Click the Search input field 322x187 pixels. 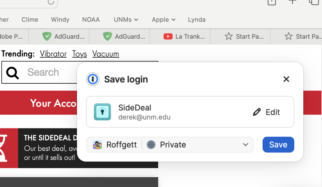tap(48, 72)
